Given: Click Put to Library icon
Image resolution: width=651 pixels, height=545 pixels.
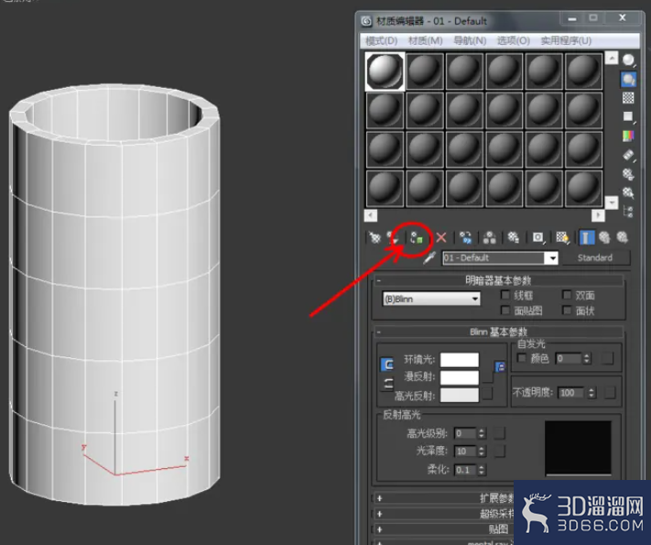Looking at the screenshot, I should click(513, 237).
